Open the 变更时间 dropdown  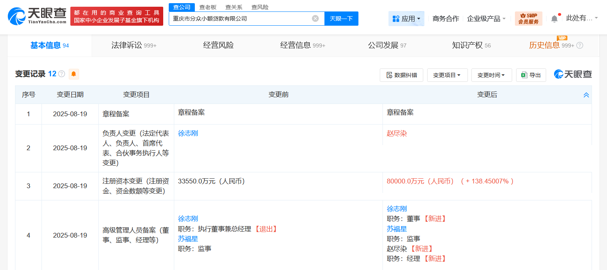[492, 75]
